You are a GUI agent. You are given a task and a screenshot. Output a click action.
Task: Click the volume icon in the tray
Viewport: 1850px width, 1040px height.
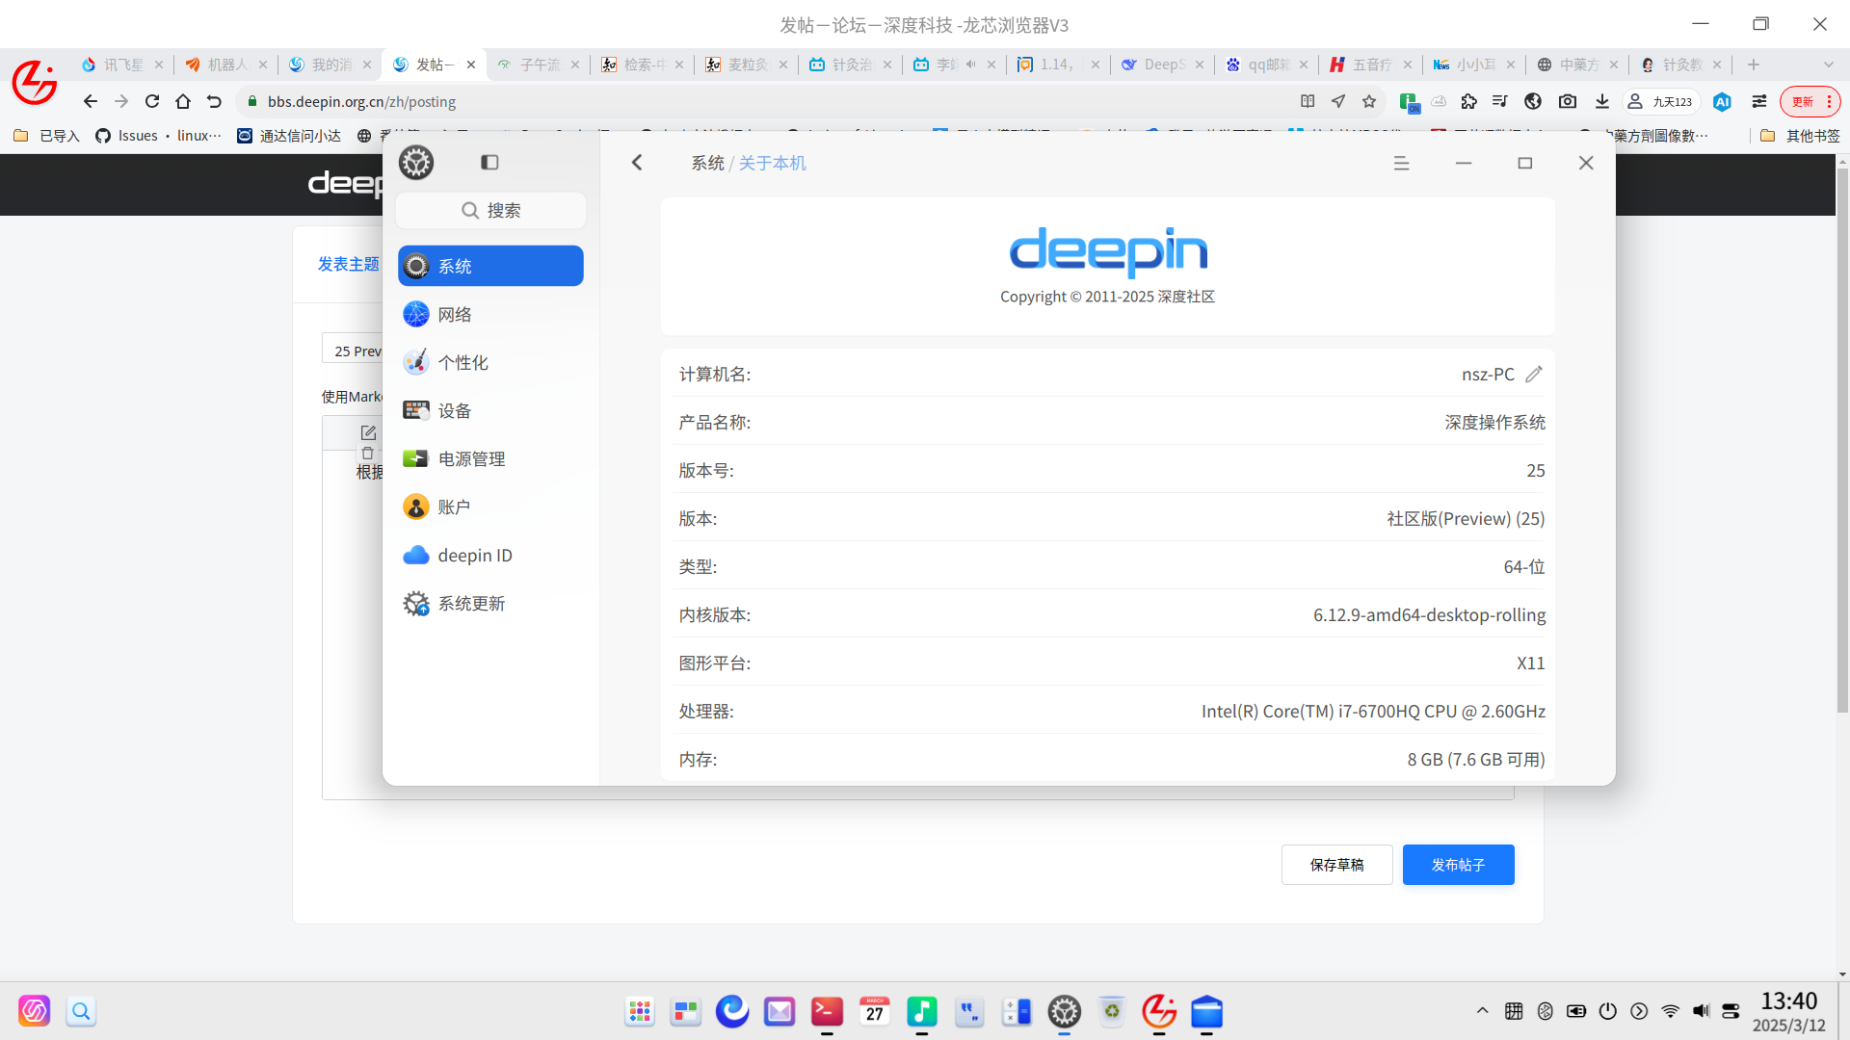pos(1701,1011)
